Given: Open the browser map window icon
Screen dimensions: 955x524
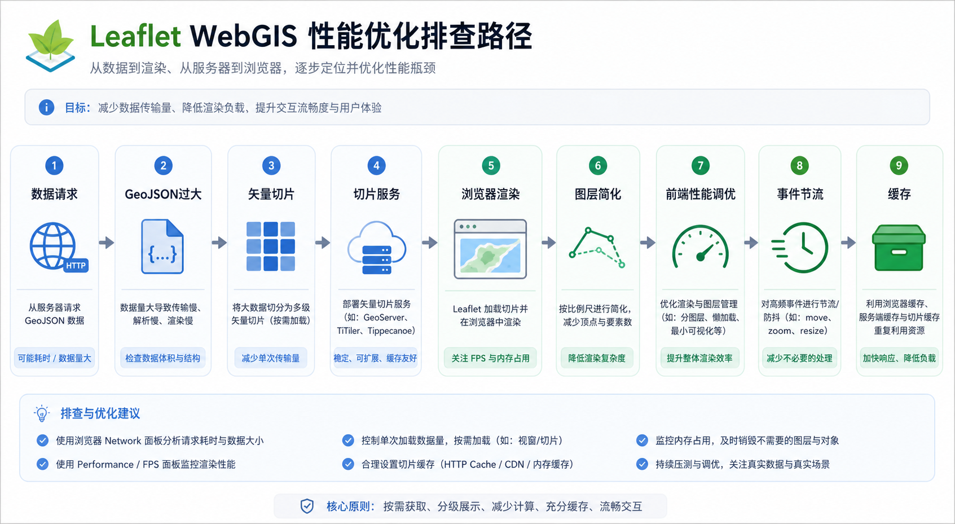Looking at the screenshot, I should point(490,249).
